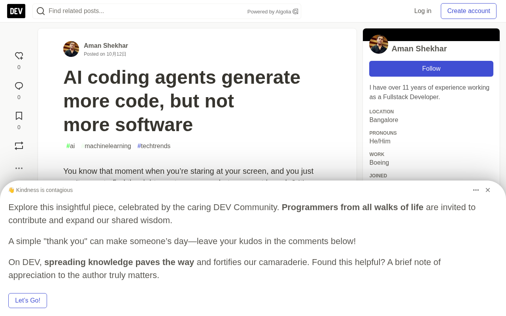
Task: Click the 'Boeing' work text
Action: pos(379,163)
